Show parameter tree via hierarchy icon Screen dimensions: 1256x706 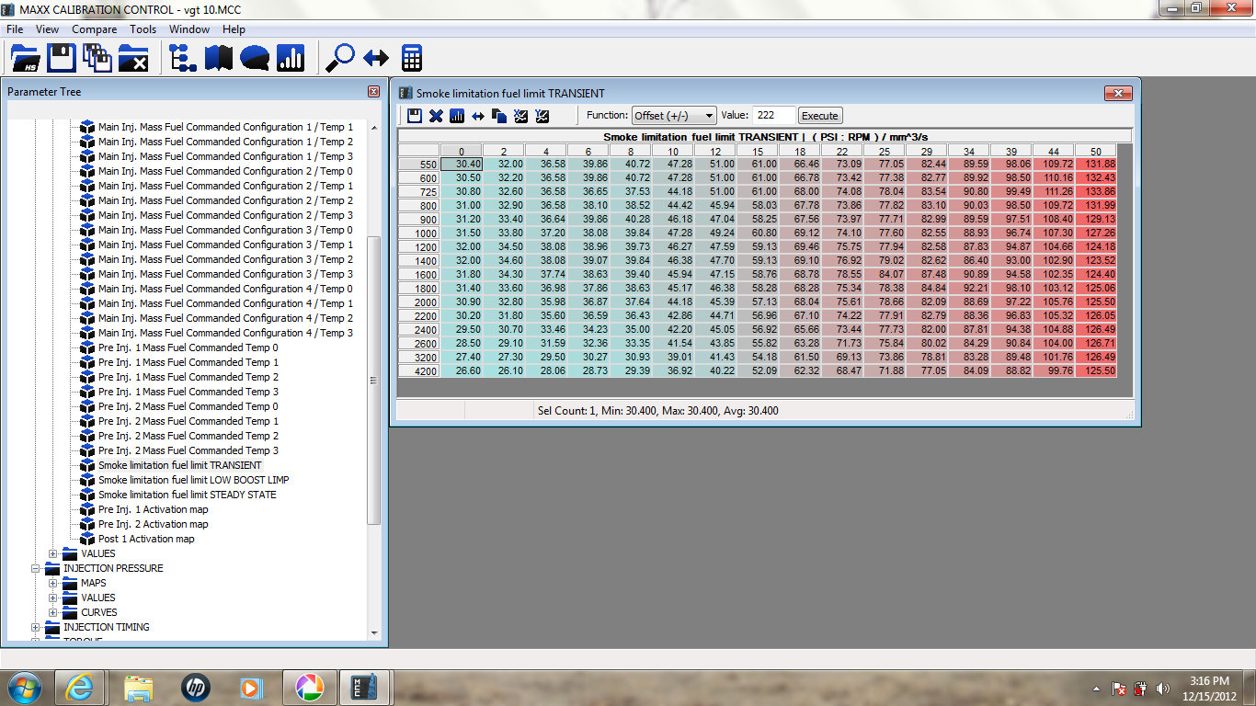click(x=184, y=59)
